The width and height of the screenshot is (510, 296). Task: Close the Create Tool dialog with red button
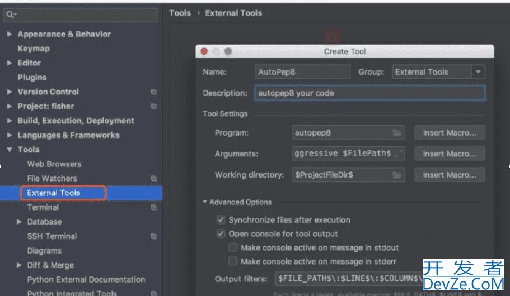pyautogui.click(x=204, y=51)
